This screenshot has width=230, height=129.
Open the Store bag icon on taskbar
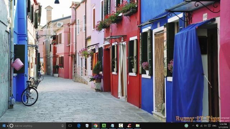coord(87,126)
